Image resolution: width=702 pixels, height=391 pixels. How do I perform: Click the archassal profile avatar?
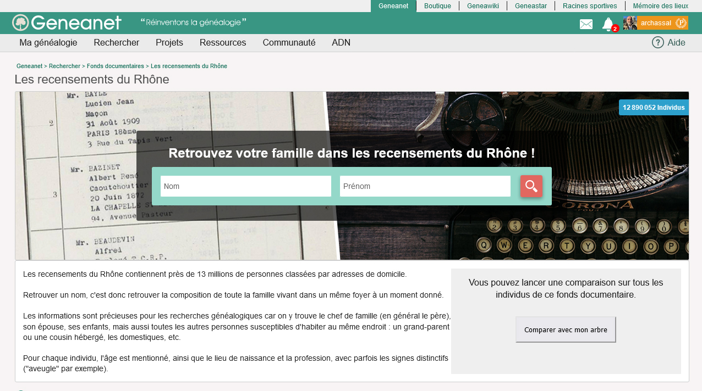tap(630, 23)
